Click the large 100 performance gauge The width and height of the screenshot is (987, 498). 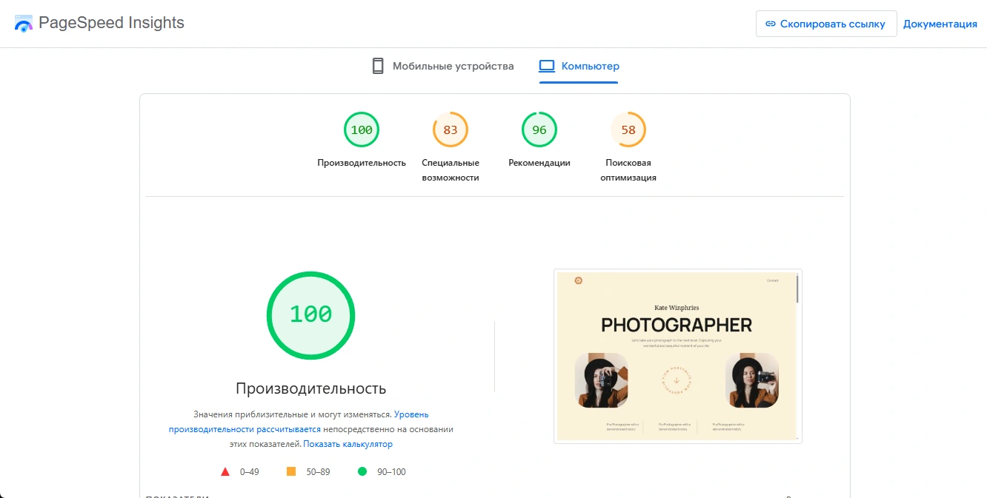311,315
